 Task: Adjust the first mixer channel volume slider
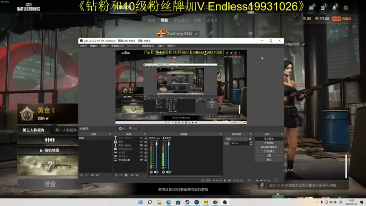point(156,156)
